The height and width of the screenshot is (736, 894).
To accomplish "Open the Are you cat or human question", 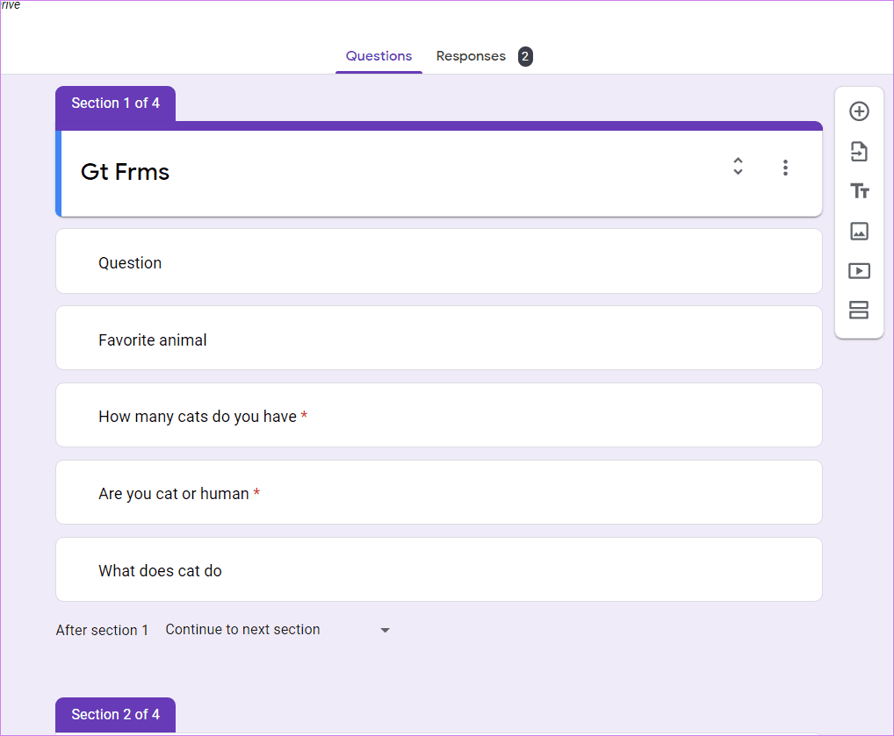I will 438,492.
